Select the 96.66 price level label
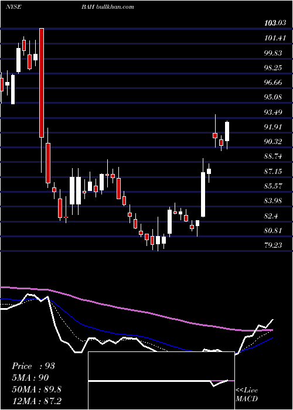 (274, 83)
